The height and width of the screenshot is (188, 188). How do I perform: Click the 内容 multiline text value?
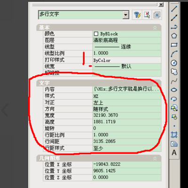tap(127, 89)
